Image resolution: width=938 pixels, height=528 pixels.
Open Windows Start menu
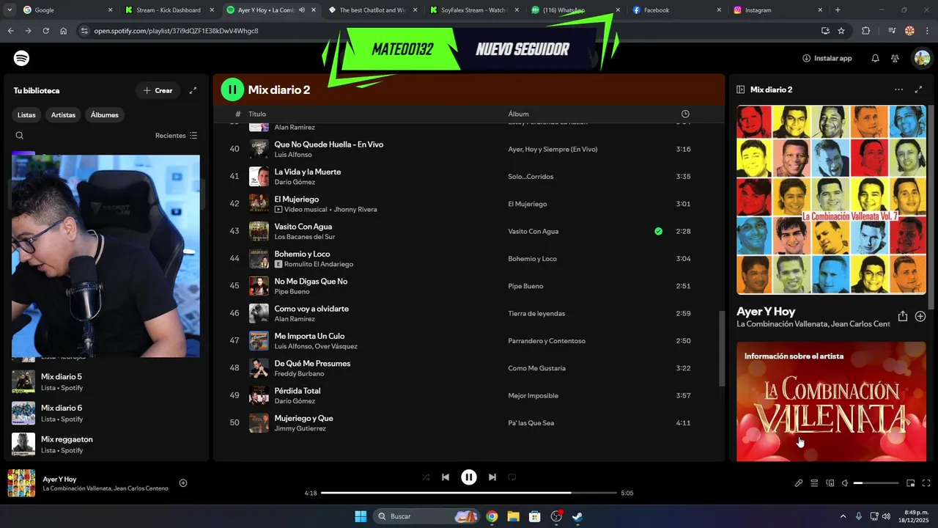point(361,516)
